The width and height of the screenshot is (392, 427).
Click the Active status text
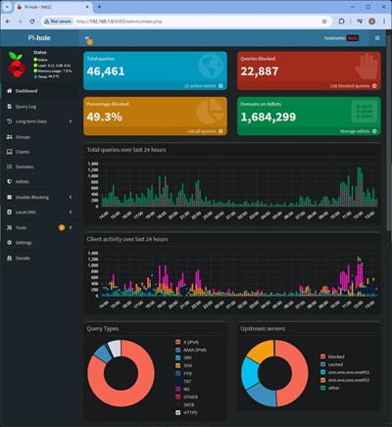tap(42, 60)
